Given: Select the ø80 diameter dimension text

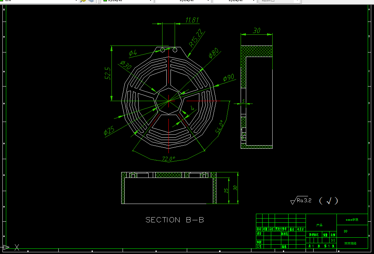Looking at the screenshot, I should [x=214, y=53].
